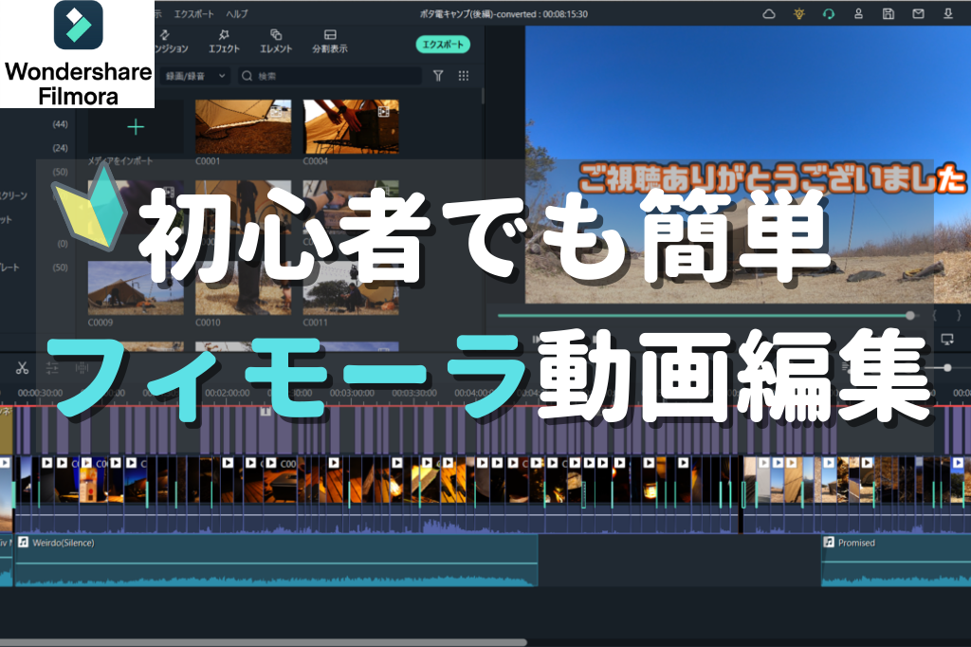Click the media filter funnel icon
The width and height of the screenshot is (971, 647).
pos(438,76)
